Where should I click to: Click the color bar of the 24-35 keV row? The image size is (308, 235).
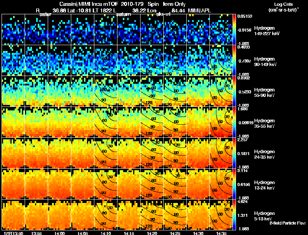pyautogui.click(x=234, y=153)
